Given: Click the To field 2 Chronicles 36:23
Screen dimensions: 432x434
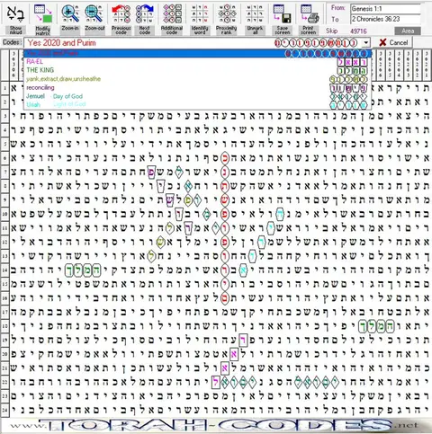Looking at the screenshot, I should (385, 19).
